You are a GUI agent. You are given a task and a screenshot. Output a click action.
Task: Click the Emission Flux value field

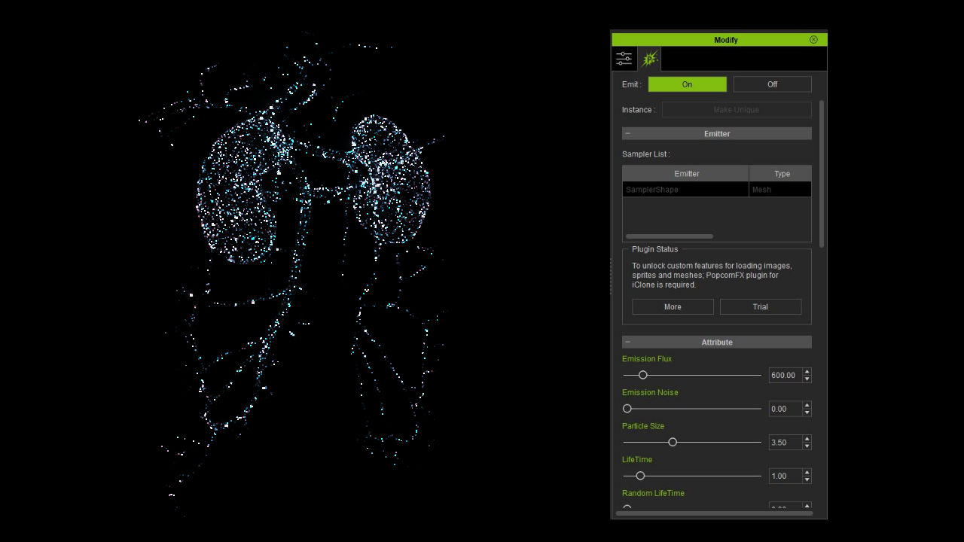tap(785, 375)
